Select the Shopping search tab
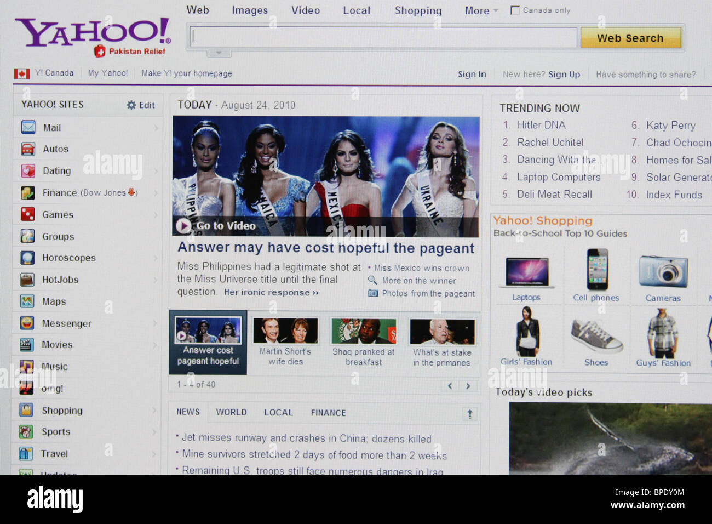The width and height of the screenshot is (712, 524). coord(418,10)
